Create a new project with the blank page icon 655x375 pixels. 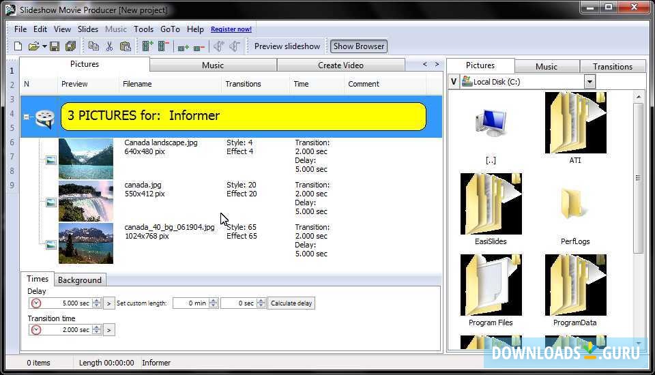18,46
